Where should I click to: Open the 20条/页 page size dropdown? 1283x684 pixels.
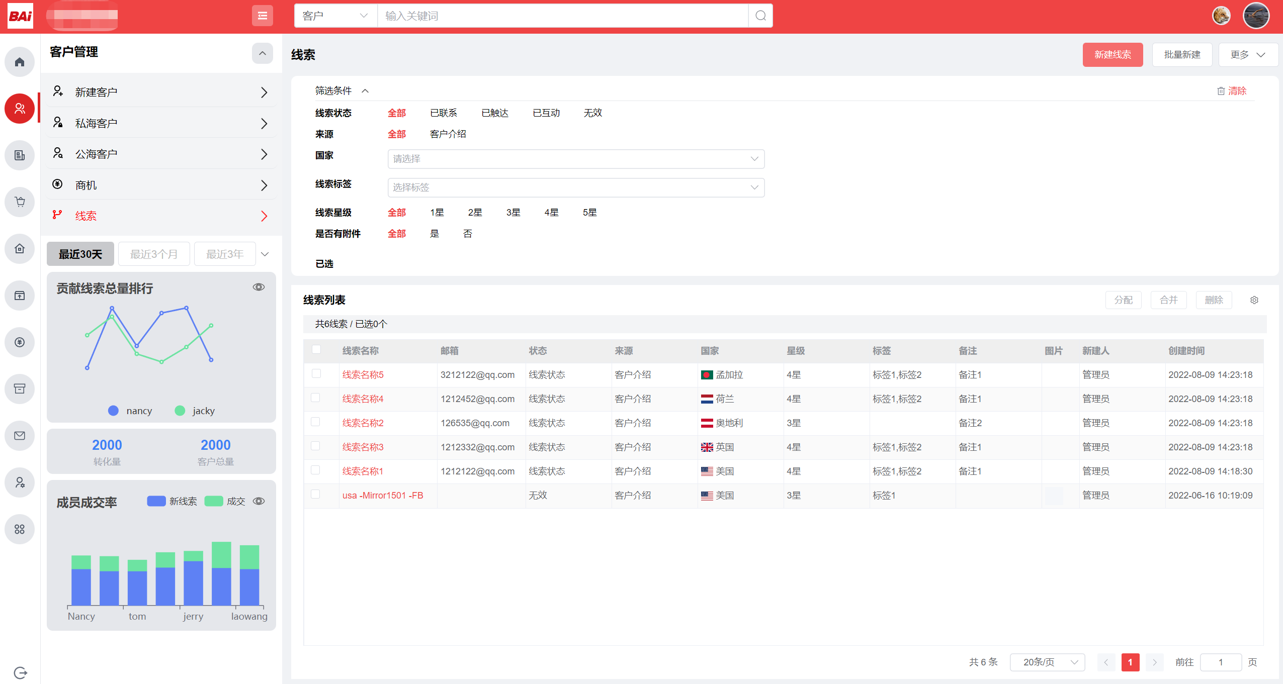(1047, 662)
